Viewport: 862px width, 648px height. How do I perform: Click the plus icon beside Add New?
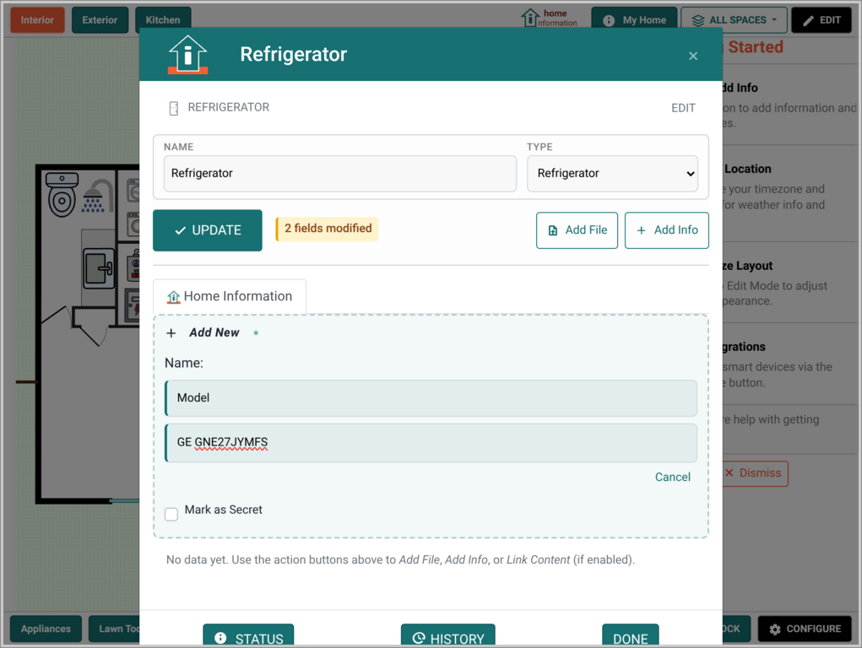click(x=171, y=333)
